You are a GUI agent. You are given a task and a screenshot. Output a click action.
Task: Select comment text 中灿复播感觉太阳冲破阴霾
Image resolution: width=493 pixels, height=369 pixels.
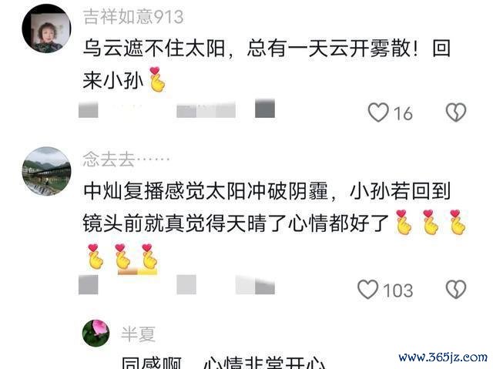206,191
